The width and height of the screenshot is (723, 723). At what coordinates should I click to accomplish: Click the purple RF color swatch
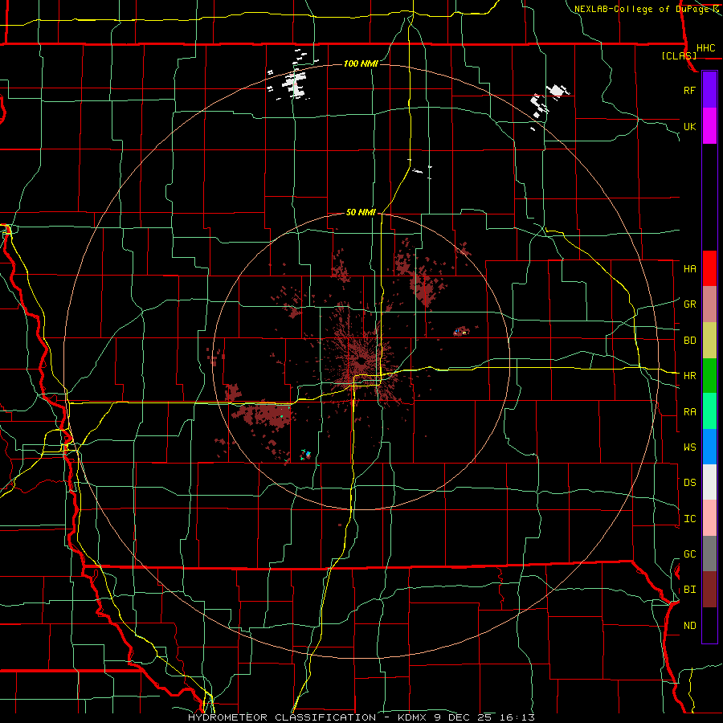click(x=709, y=90)
